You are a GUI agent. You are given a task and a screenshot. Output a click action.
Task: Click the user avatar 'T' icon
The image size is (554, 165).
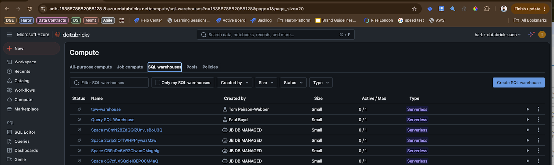[x=542, y=34]
